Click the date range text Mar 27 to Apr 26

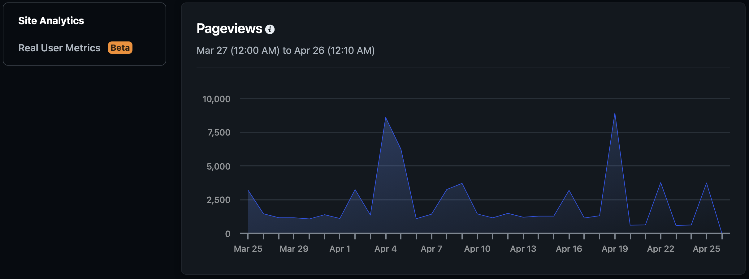coord(285,50)
